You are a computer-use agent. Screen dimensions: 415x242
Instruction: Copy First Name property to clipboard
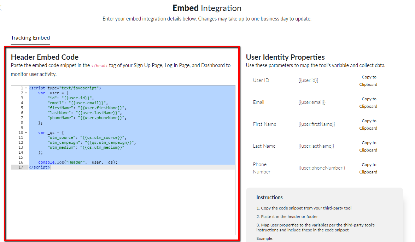[x=368, y=125]
